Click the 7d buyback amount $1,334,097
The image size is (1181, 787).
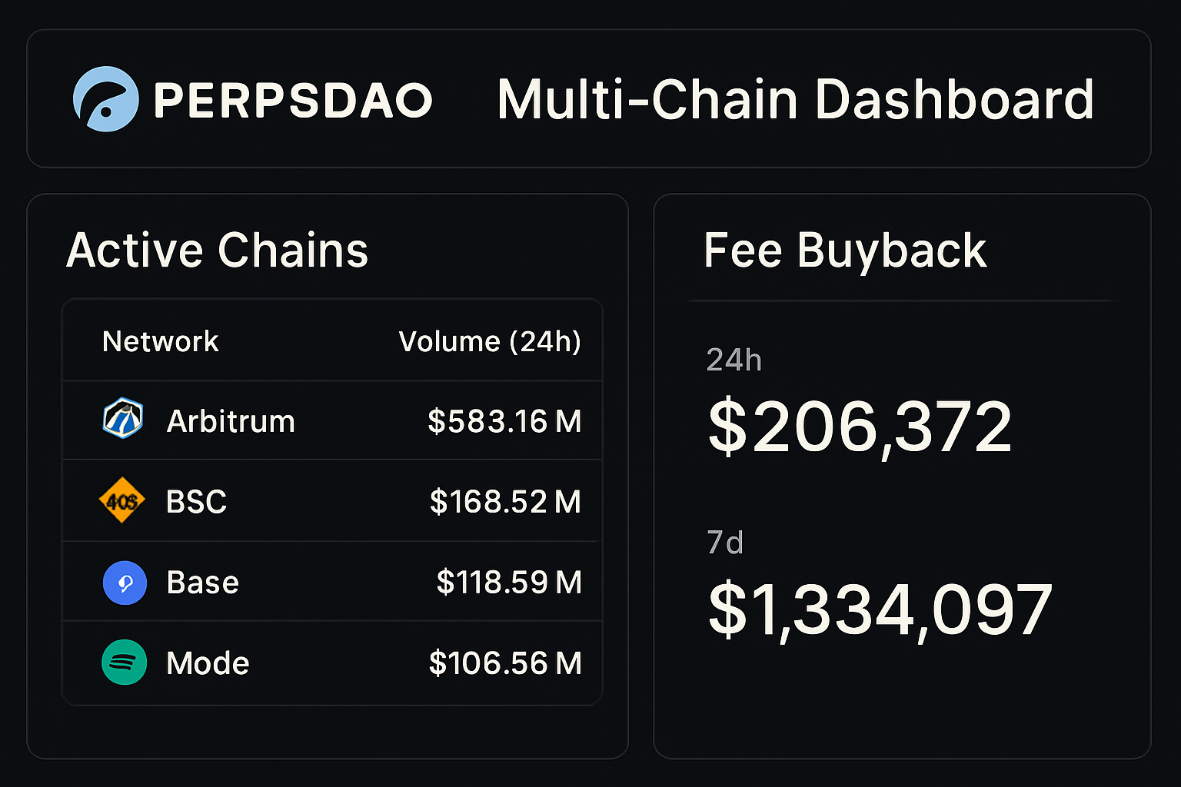pos(880,611)
